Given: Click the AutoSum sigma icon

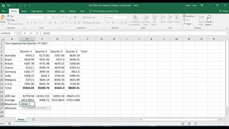Looking at the screenshot, I should [184, 16].
